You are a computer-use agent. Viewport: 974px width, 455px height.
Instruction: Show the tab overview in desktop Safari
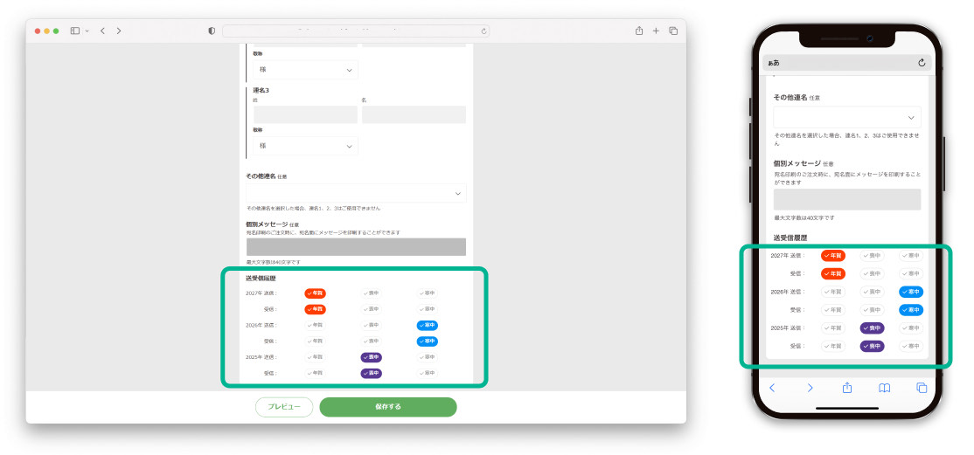[x=673, y=31]
